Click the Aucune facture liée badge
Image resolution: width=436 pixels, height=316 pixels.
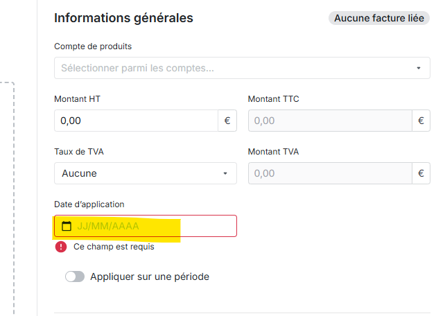point(379,18)
